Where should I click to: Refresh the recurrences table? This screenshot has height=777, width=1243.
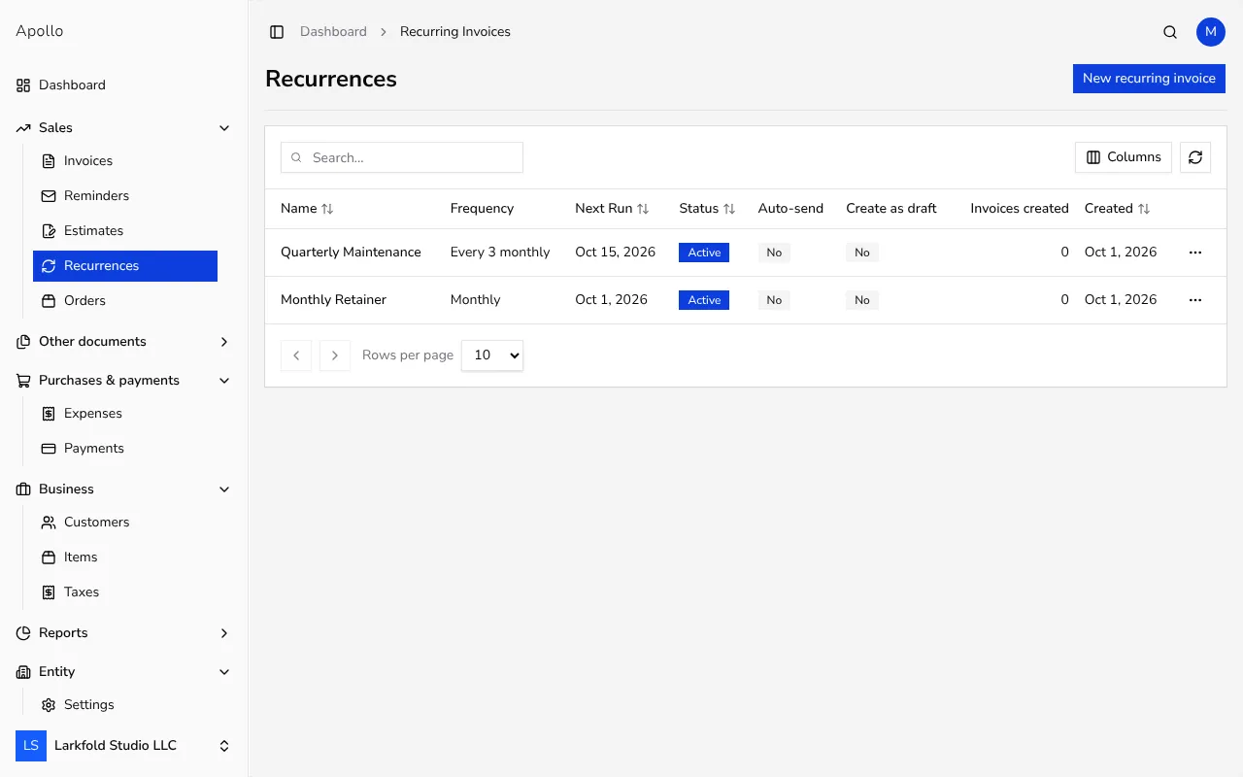(1195, 157)
